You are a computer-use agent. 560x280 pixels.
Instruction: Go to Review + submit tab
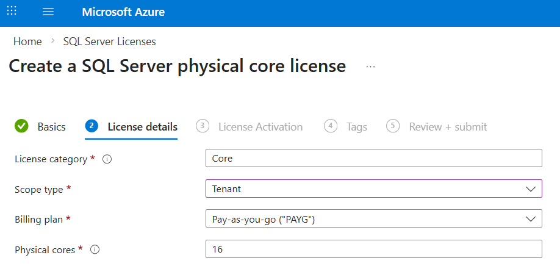click(x=436, y=126)
